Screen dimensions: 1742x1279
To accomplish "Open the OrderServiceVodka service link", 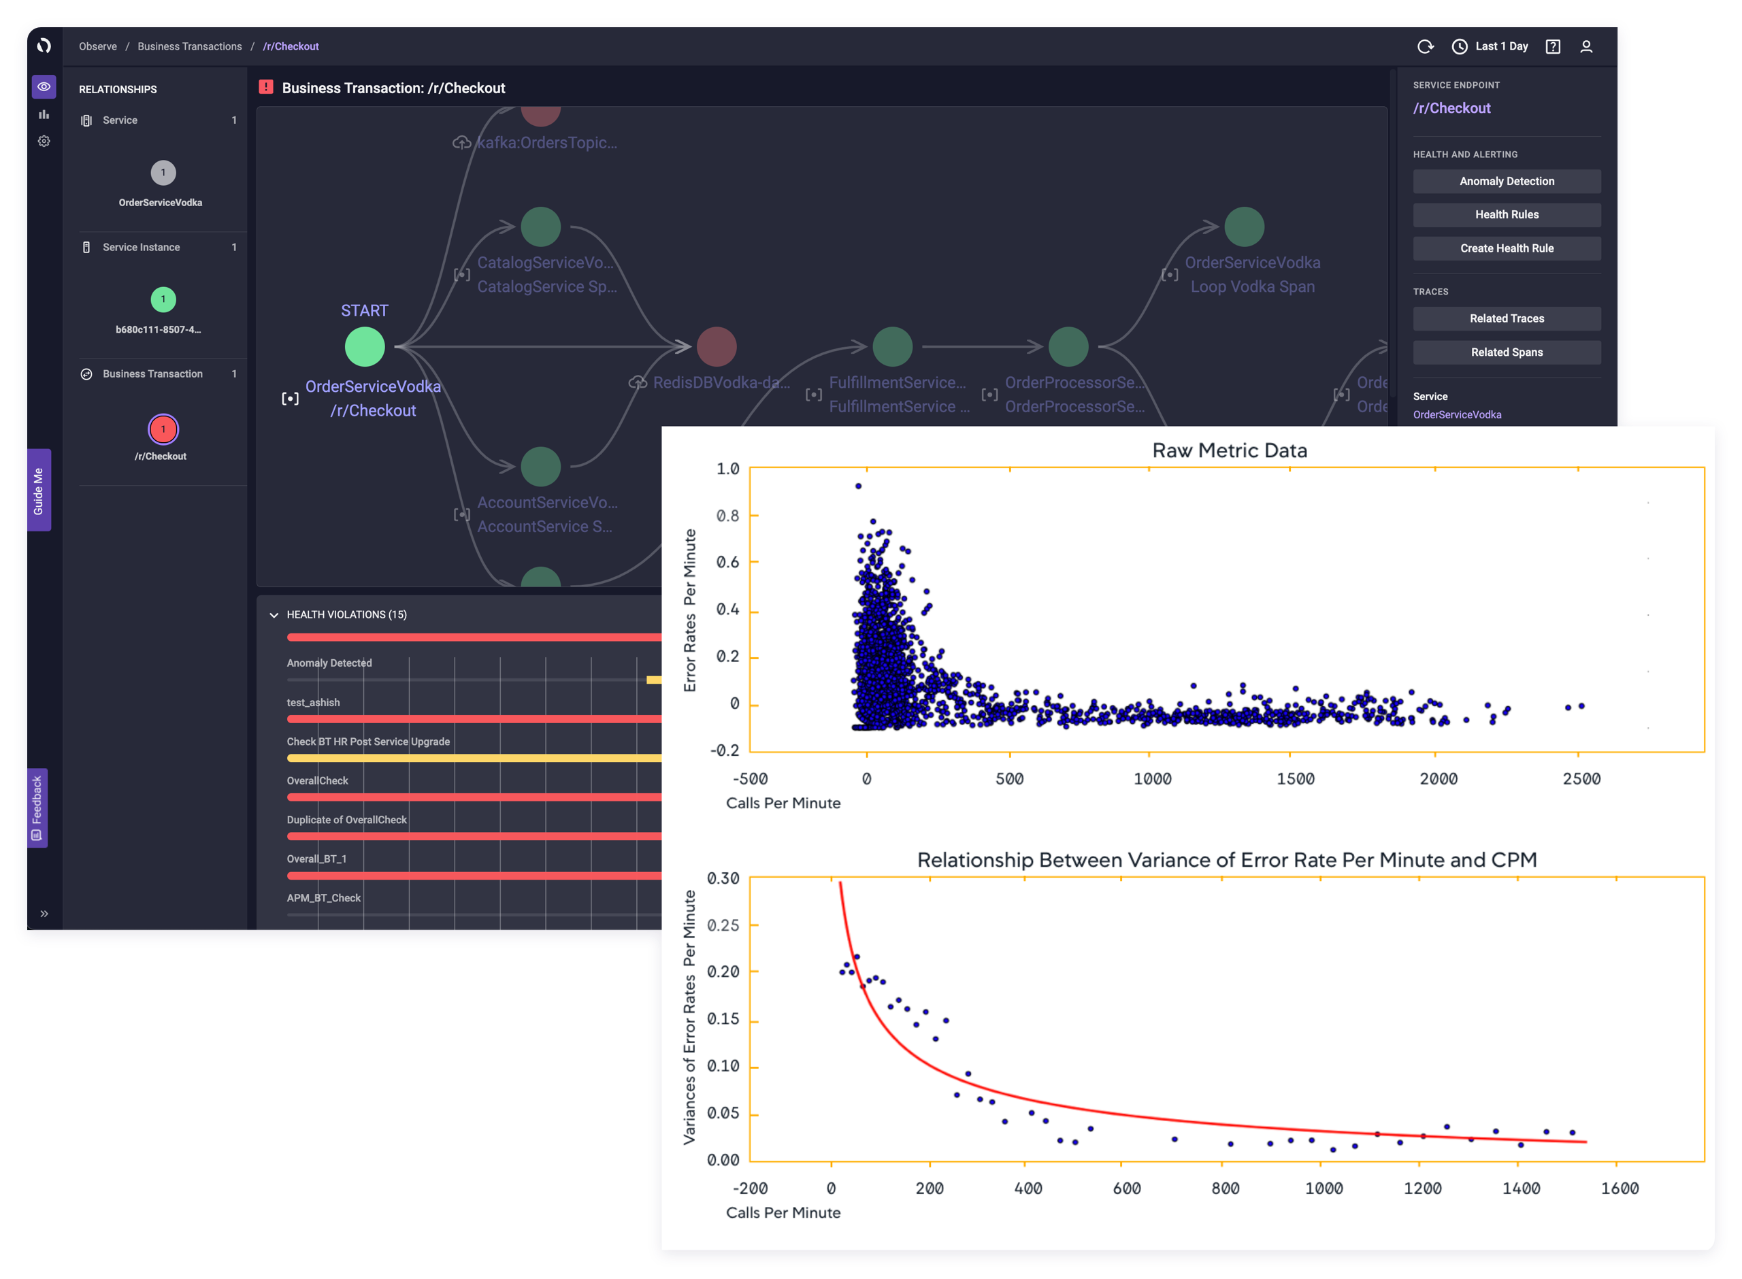I will pos(1456,415).
